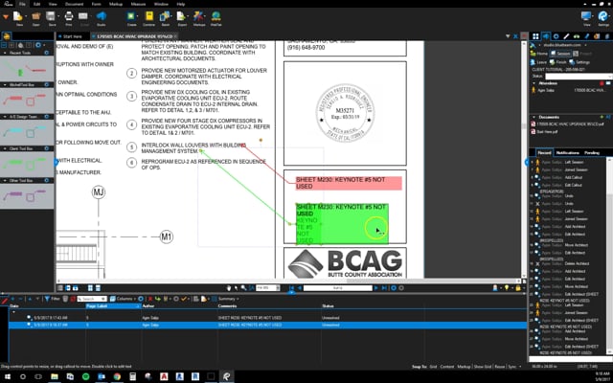Collapse the Other Tool Box section
This screenshot has height=383, width=613.
pyautogui.click(x=5, y=181)
